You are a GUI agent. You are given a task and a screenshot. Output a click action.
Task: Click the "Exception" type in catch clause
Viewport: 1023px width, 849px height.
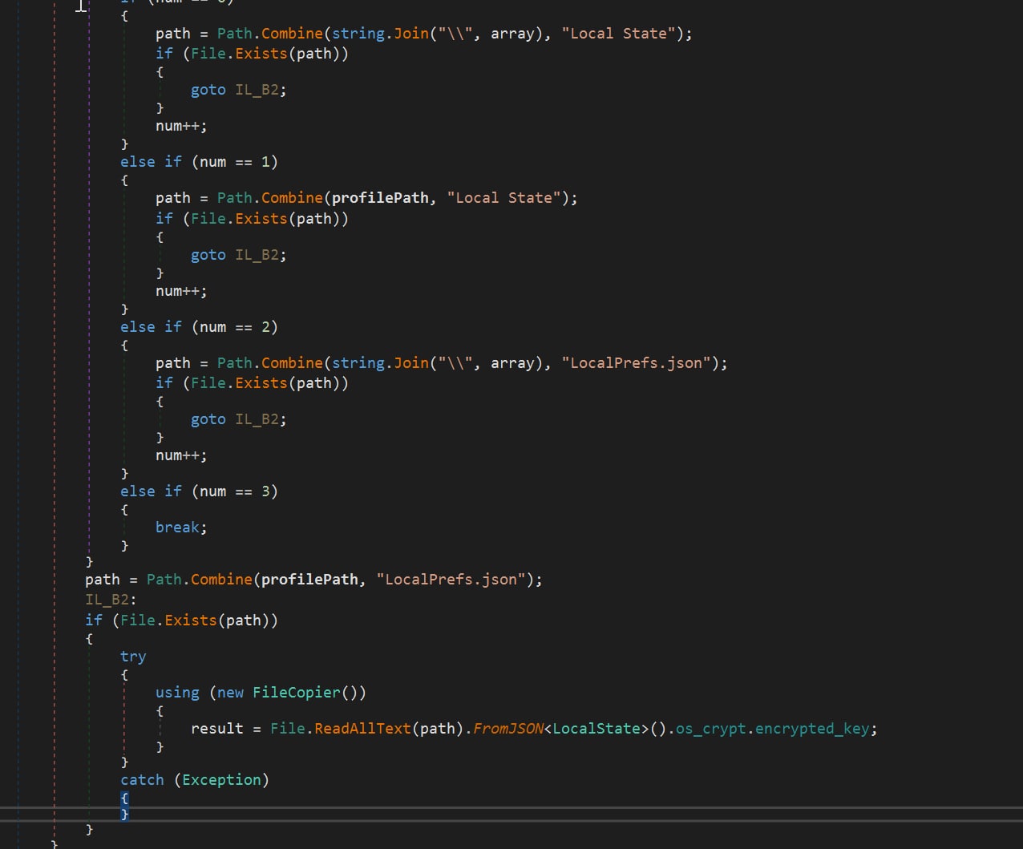(x=221, y=780)
